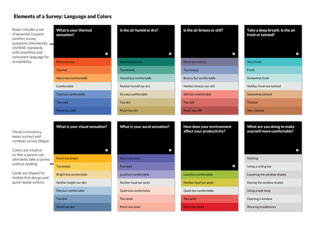Pick 'Lowering the window shades'
The width and height of the screenshot is (319, 227).
(x=273, y=175)
